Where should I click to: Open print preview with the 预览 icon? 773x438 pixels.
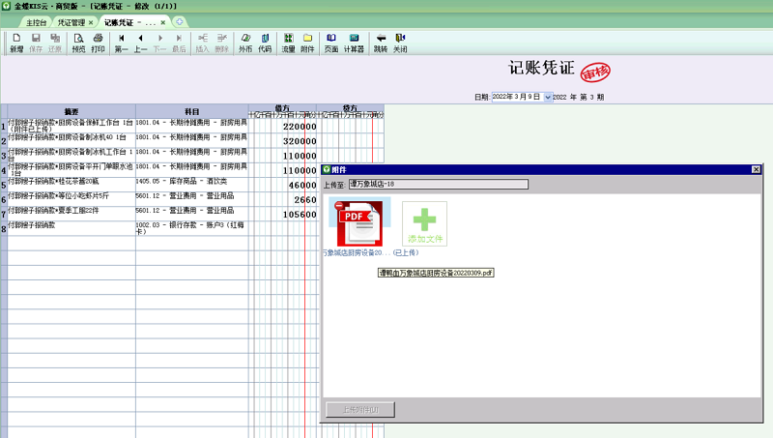click(78, 43)
